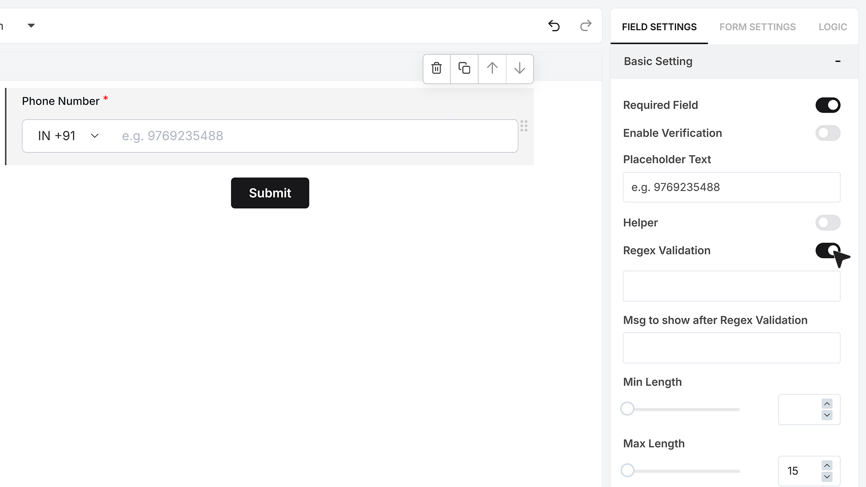Focus the Placeholder Text input field
This screenshot has height=487, width=866.
[x=732, y=187]
